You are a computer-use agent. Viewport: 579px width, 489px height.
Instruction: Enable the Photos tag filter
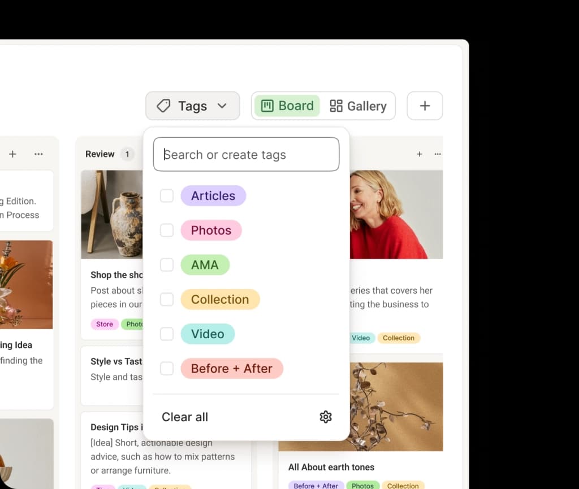[x=167, y=230]
